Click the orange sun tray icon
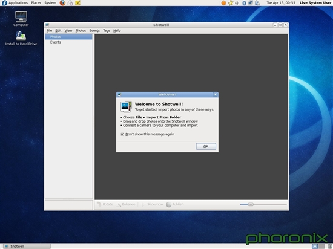The height and width of the screenshot is (249, 333). coord(223,3)
